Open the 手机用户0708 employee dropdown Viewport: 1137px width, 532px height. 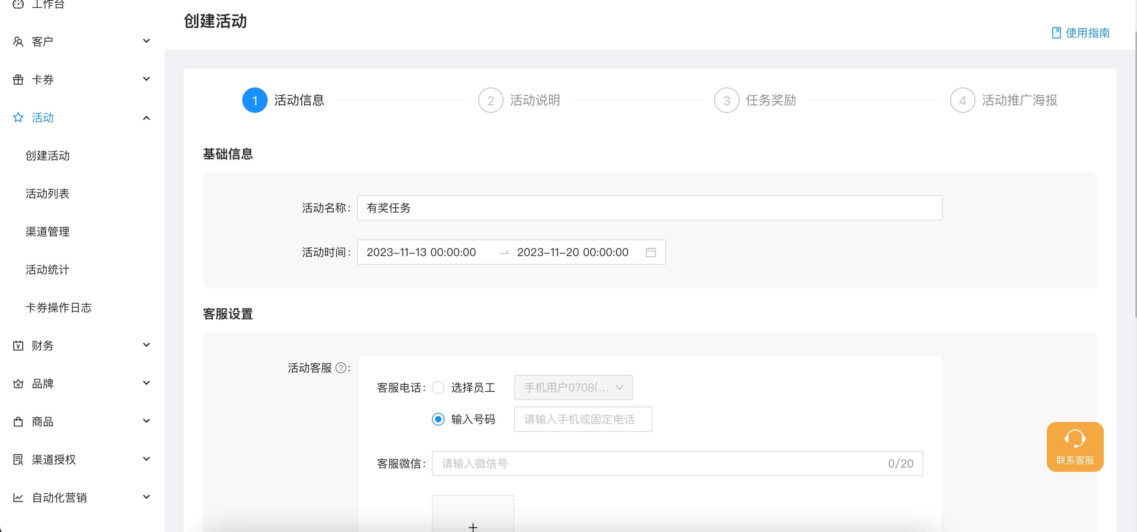coord(573,388)
